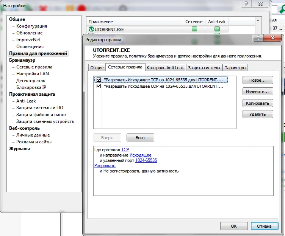Click the Исходящее direction link

pos(141,155)
